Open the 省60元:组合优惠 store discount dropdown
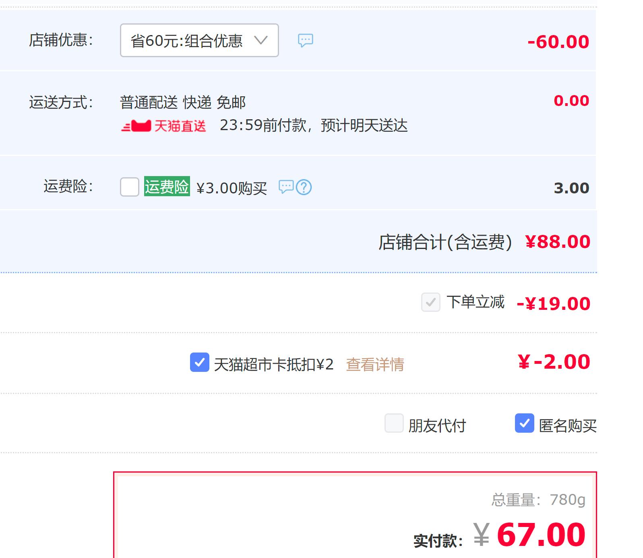This screenshot has height=558, width=643. pyautogui.click(x=187, y=41)
